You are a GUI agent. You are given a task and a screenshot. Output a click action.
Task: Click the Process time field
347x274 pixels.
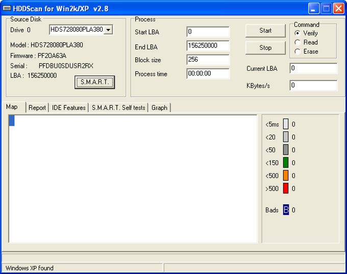[208, 73]
